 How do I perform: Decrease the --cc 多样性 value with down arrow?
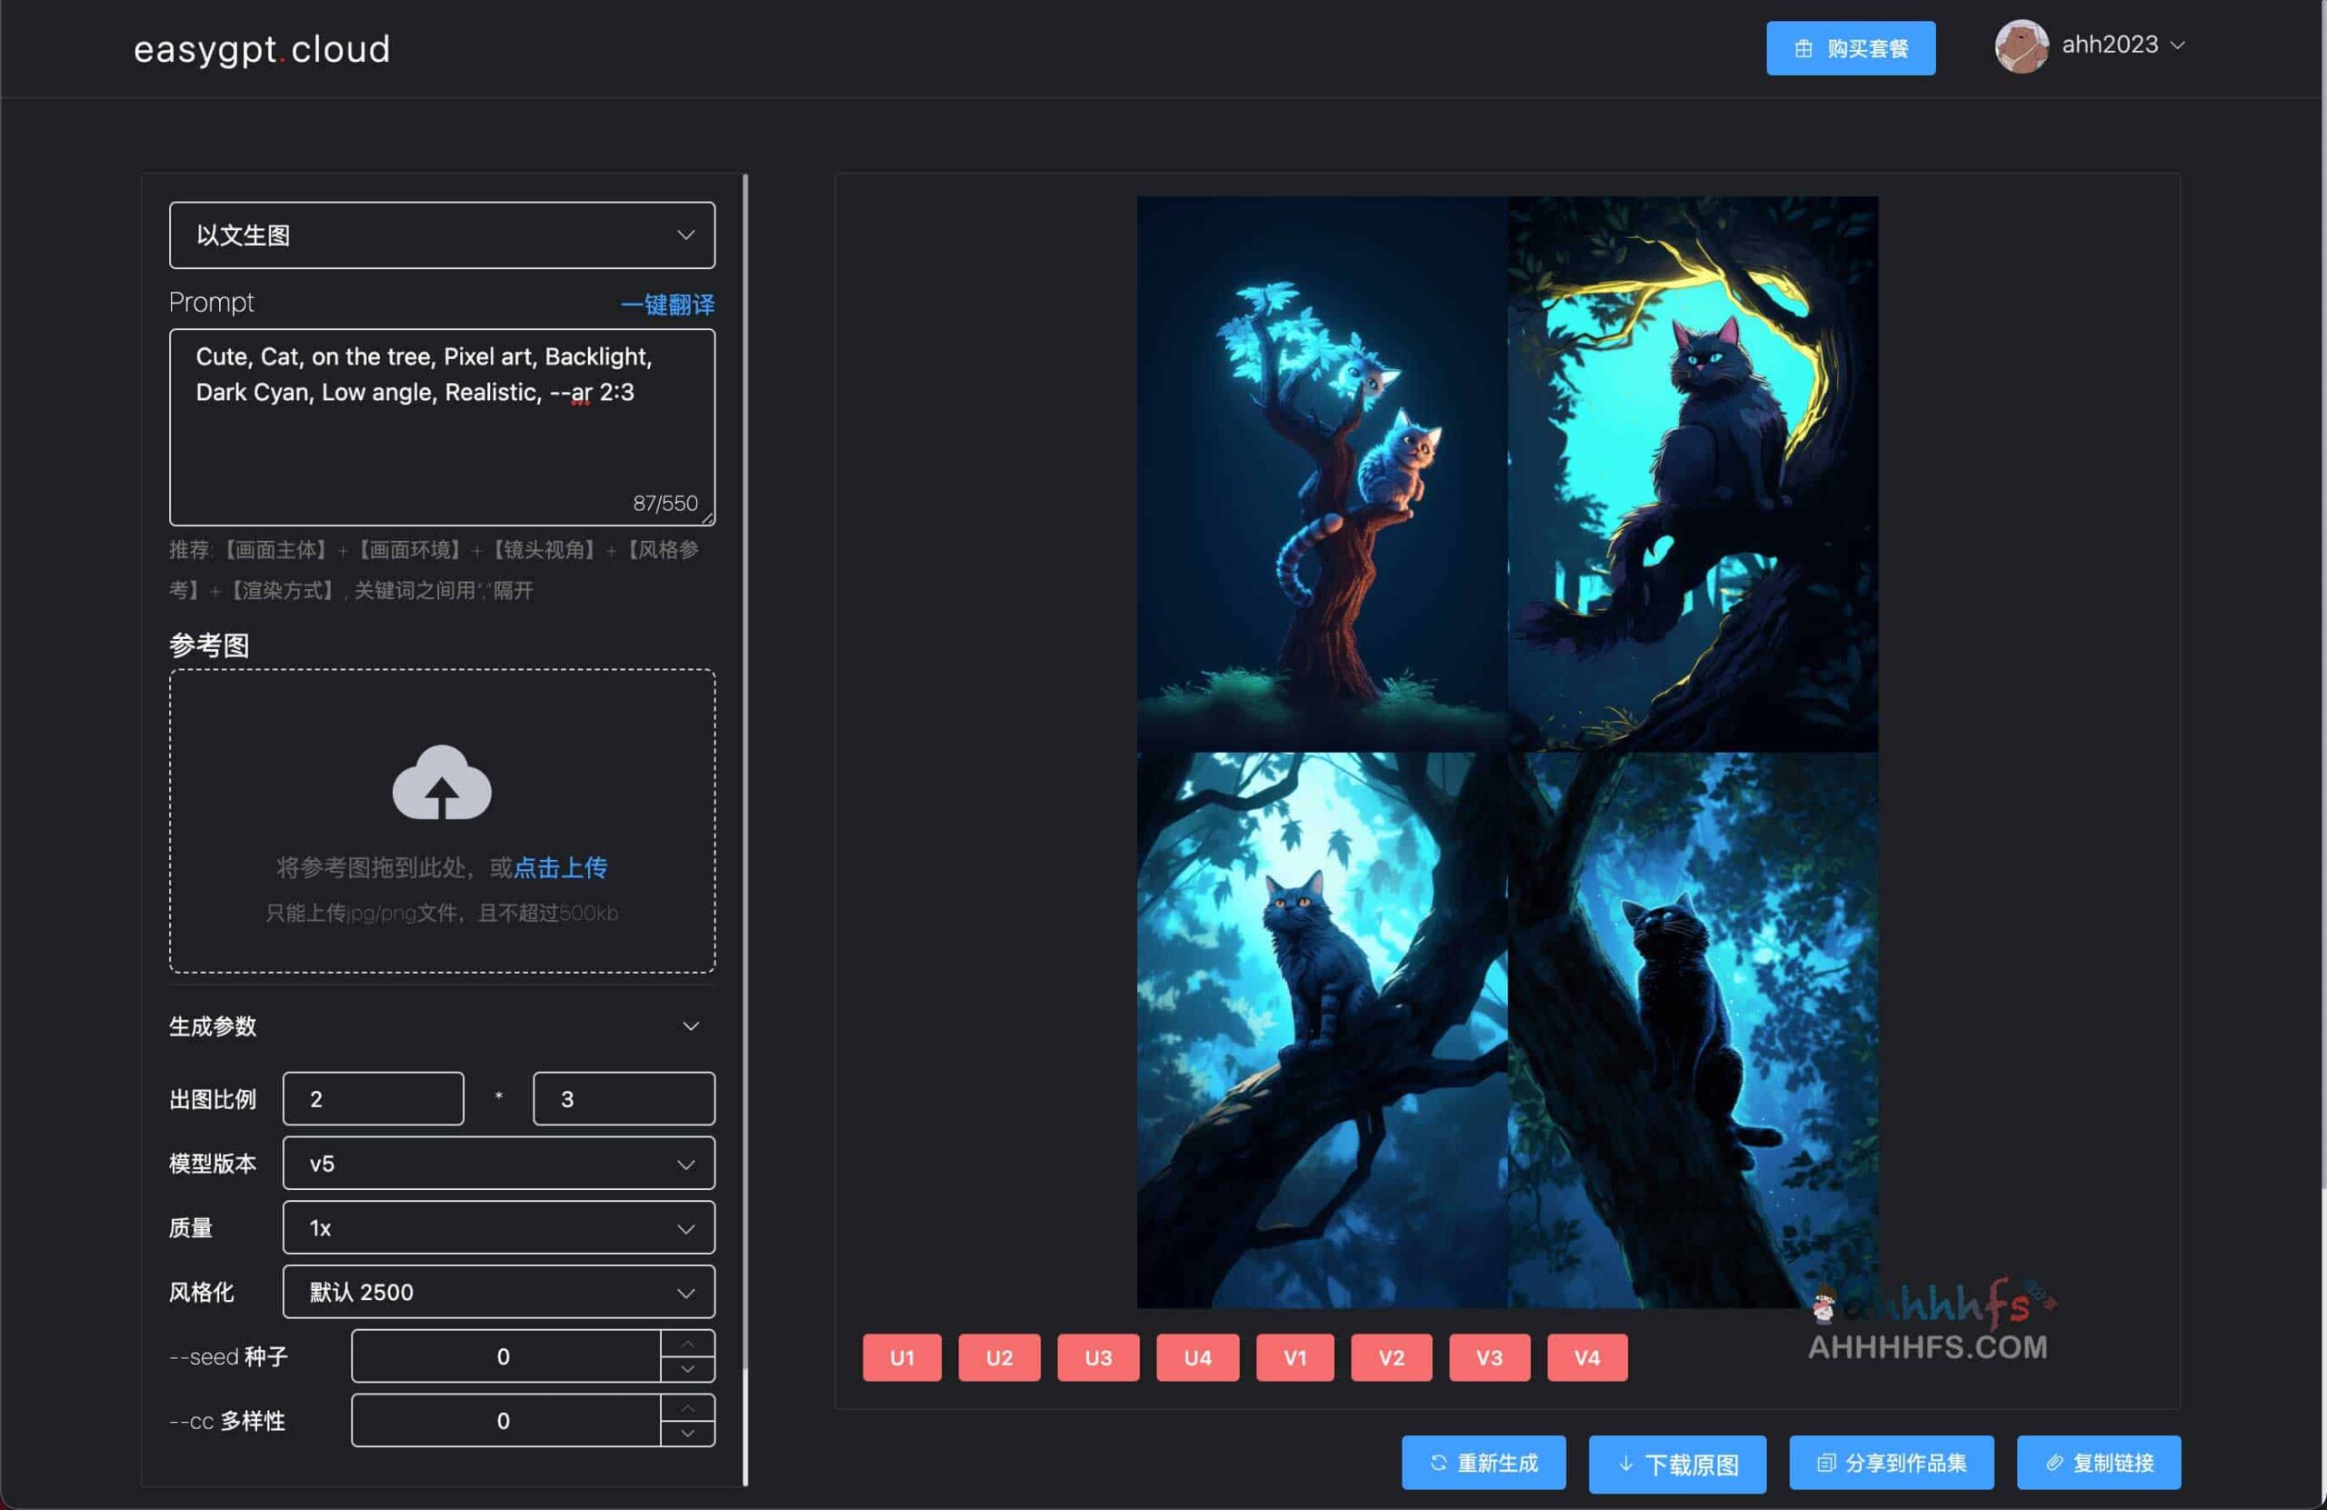tap(687, 1434)
